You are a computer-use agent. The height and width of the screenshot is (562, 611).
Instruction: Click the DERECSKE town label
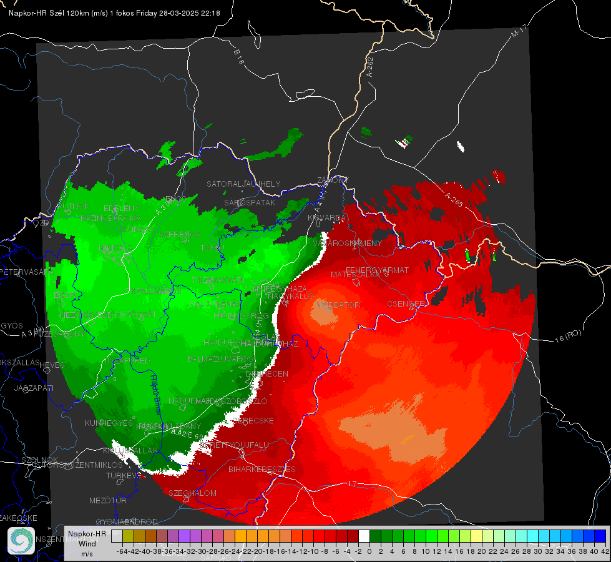point(253,420)
